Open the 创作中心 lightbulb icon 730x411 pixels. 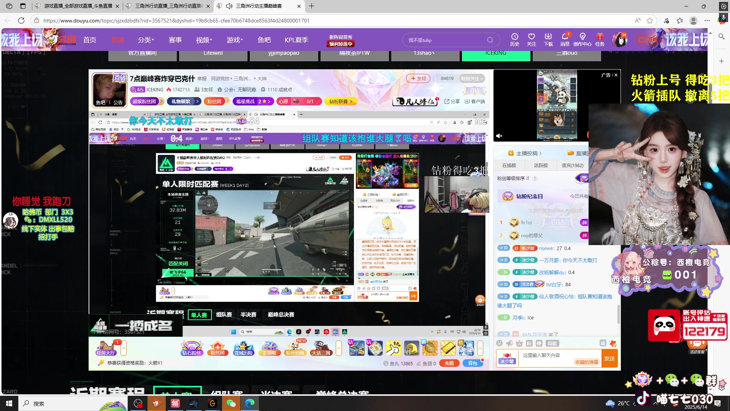pos(582,40)
